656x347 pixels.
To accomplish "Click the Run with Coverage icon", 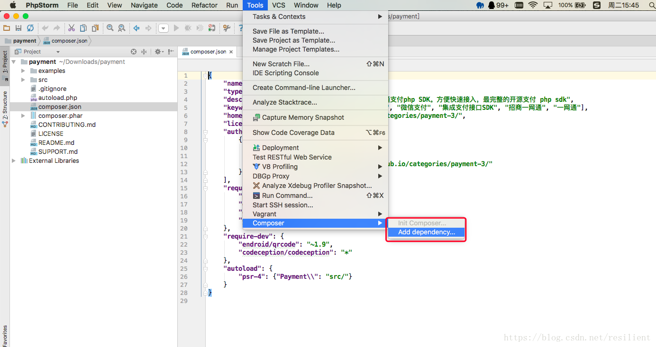I will pyautogui.click(x=200, y=28).
